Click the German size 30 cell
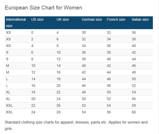The height and width of the screenshot is (134, 159). click(x=84, y=33)
